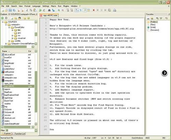The width and height of the screenshot is (171, 140).
Task: Select the npp.v40.RC.note document tab
Action: [x=49, y=15]
